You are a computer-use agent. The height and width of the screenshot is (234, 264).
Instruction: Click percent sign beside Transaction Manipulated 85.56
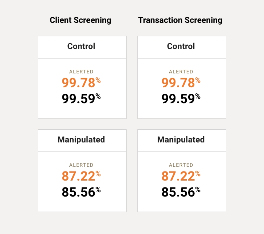pyautogui.click(x=198, y=190)
